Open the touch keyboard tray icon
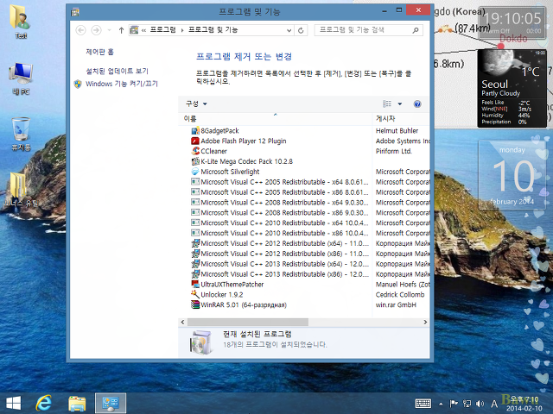 (423, 404)
